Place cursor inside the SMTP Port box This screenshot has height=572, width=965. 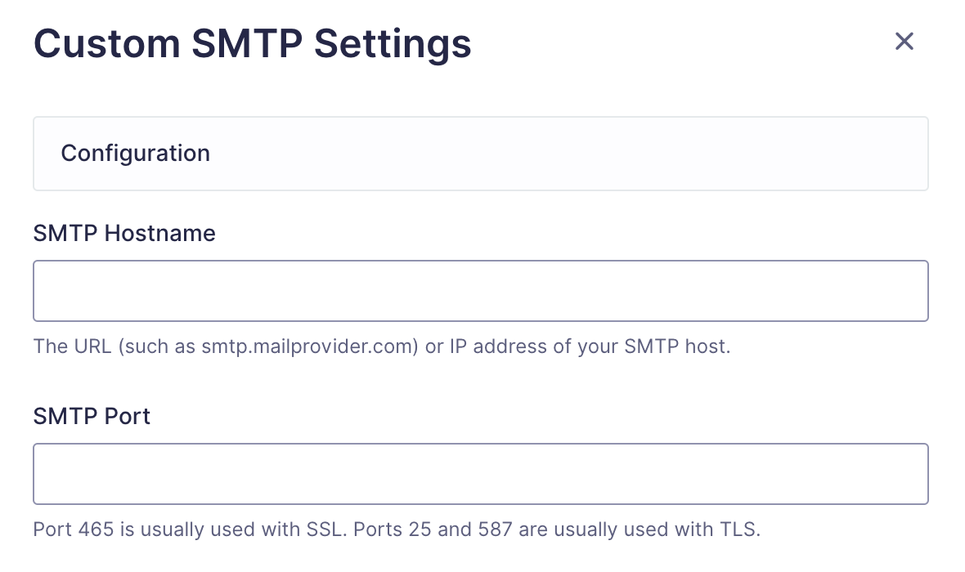pyautogui.click(x=481, y=474)
